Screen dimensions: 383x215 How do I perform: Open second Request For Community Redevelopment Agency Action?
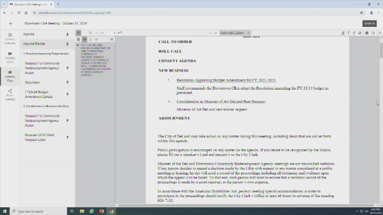42,121
